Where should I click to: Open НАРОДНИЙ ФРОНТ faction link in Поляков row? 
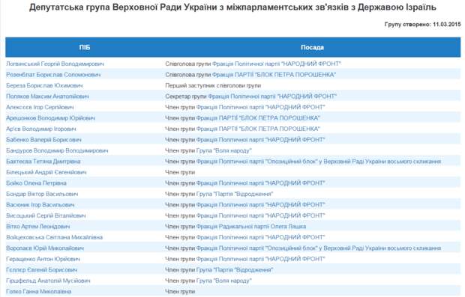tap(272, 97)
